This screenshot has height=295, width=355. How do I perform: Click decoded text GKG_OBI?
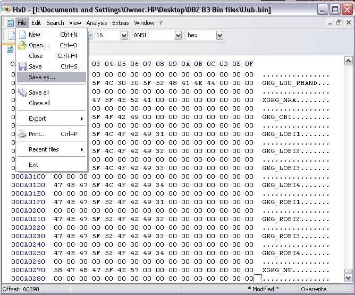click(x=277, y=117)
